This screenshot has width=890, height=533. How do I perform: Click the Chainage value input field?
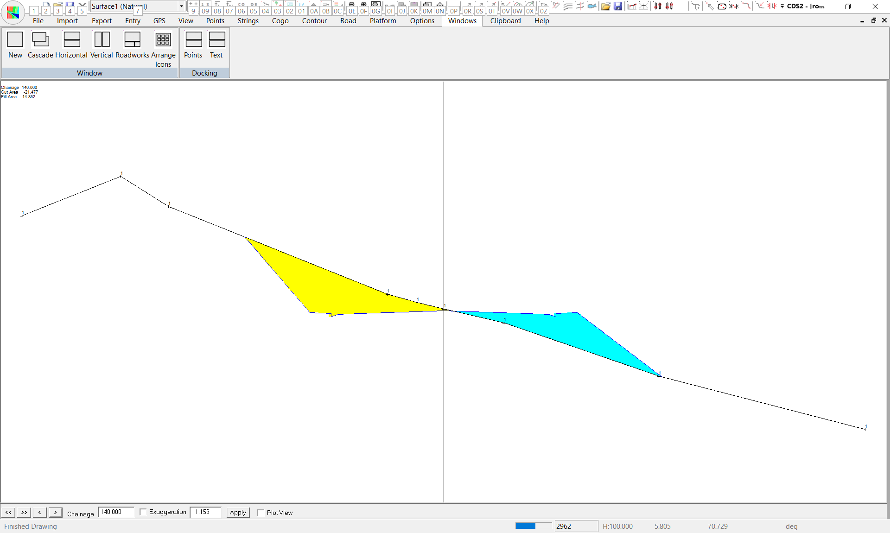coord(116,512)
